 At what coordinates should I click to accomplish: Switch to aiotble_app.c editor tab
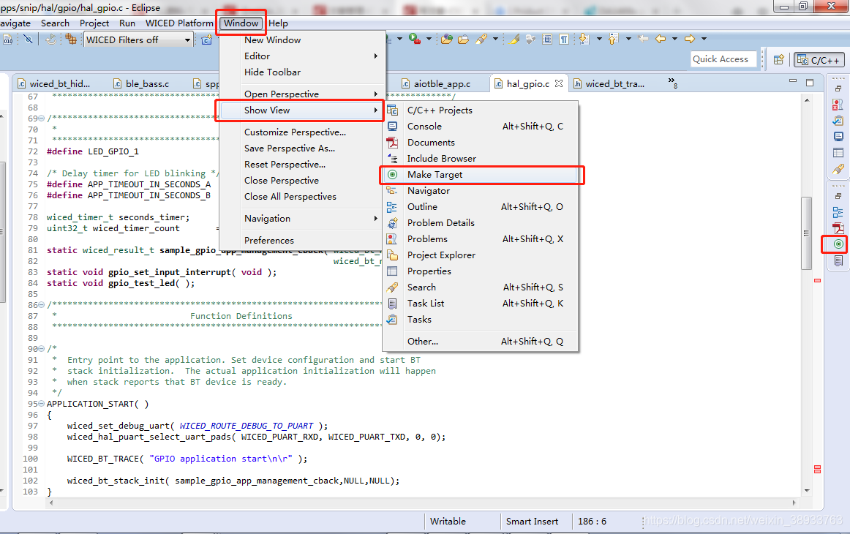[437, 84]
